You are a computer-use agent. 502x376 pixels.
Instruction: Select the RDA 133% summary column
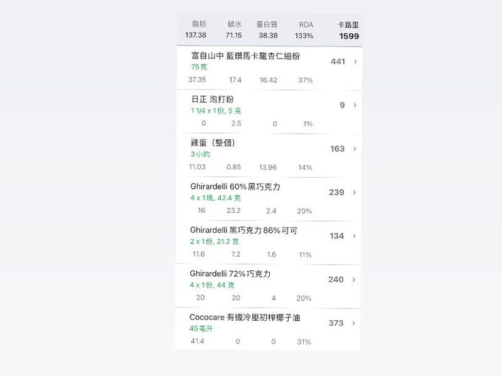tap(304, 30)
